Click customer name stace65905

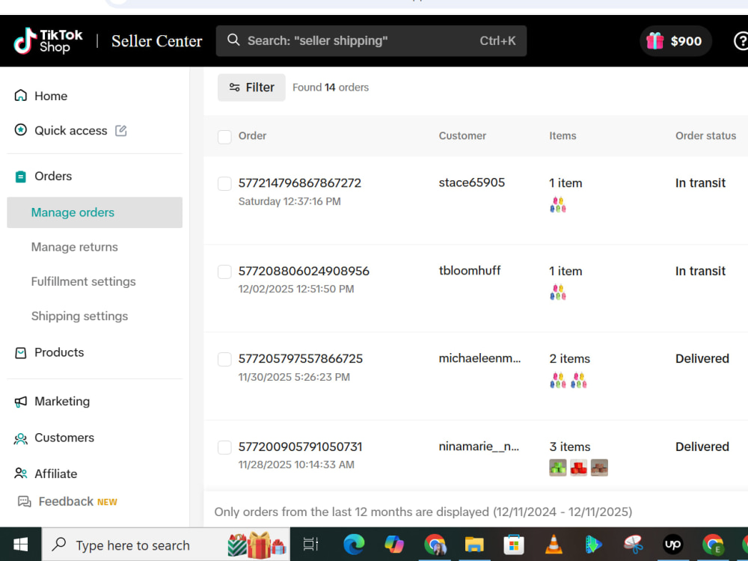[x=472, y=183]
